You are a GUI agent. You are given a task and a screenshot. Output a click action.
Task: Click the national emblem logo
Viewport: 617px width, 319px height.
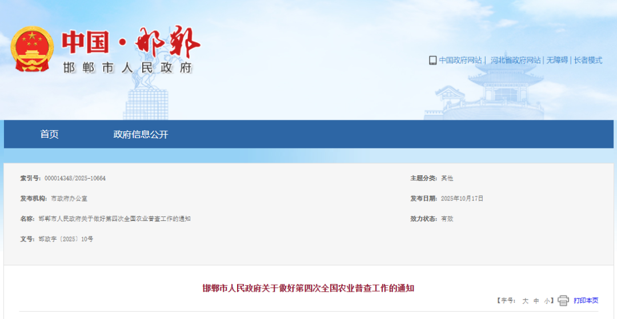click(x=32, y=50)
